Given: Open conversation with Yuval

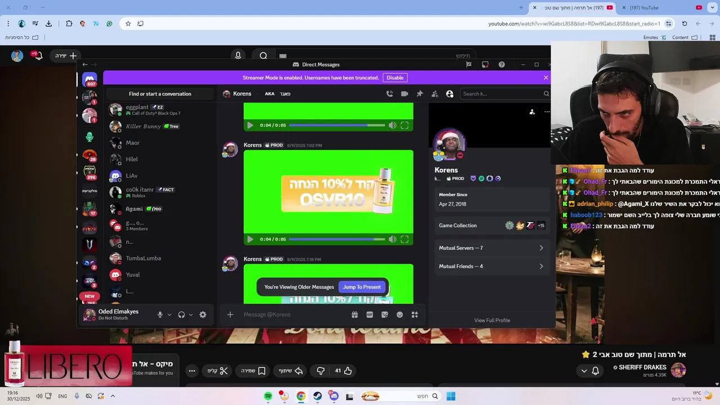Looking at the screenshot, I should (160, 275).
